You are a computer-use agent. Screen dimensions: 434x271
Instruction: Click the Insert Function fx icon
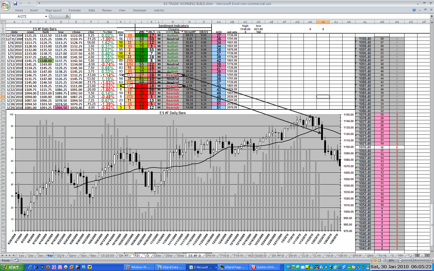point(67,16)
